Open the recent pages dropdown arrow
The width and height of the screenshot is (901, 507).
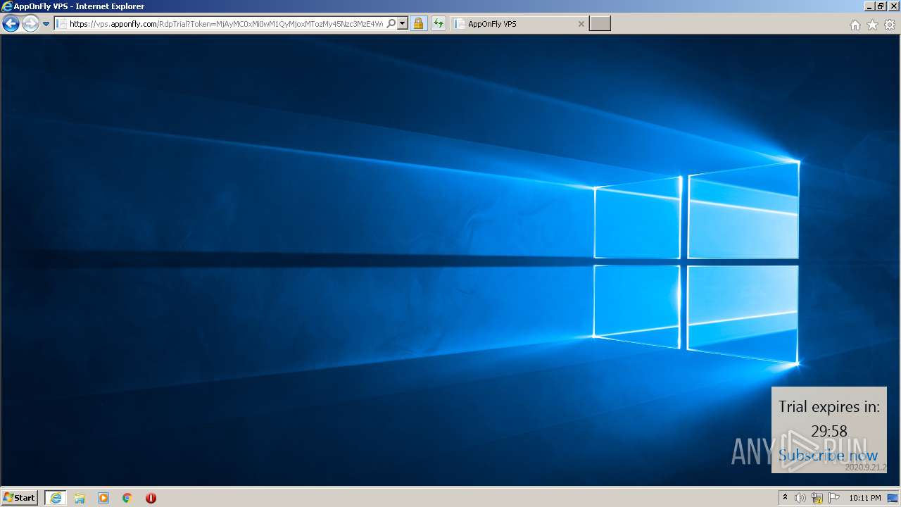click(46, 24)
